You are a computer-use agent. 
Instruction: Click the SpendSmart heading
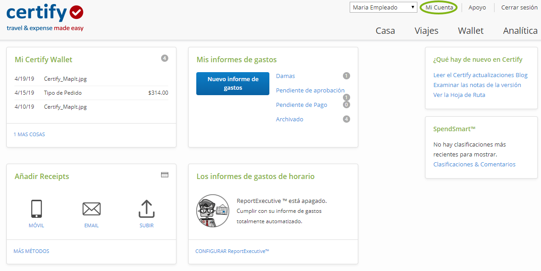(454, 129)
